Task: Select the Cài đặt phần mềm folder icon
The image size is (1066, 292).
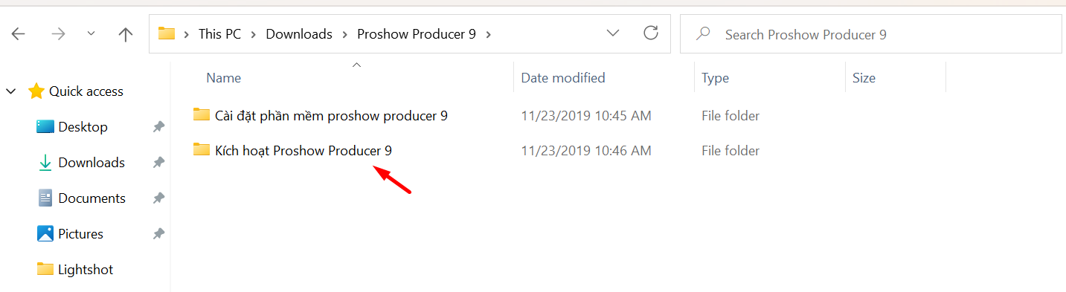Action: coord(201,114)
